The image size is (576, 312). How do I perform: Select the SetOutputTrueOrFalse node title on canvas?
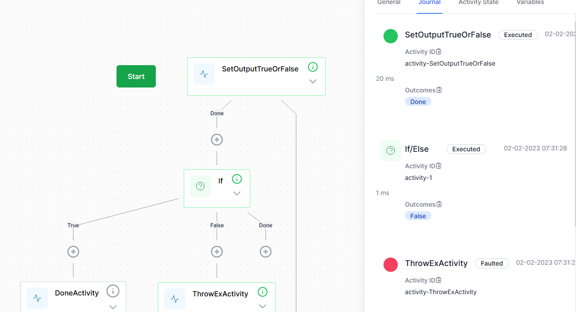click(x=260, y=69)
